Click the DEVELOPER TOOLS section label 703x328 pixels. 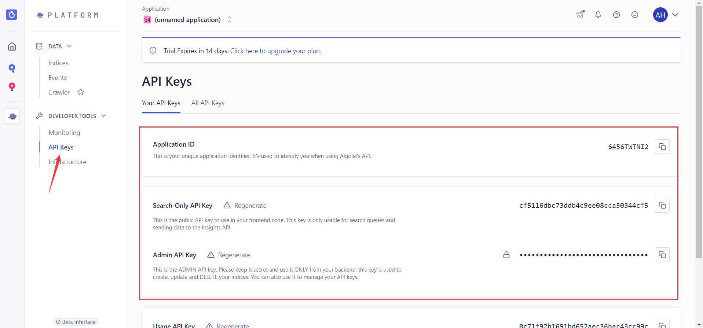pyautogui.click(x=72, y=116)
